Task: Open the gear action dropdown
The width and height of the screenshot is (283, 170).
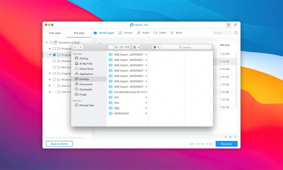Action: [x=156, y=47]
